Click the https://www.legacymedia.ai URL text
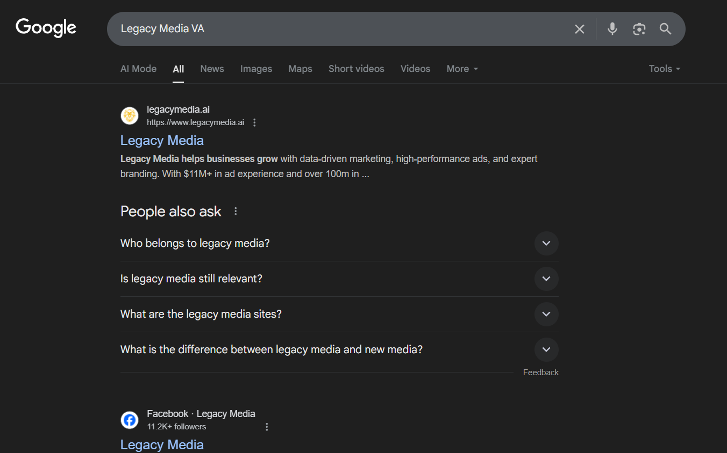This screenshot has height=453, width=727. pyautogui.click(x=195, y=122)
